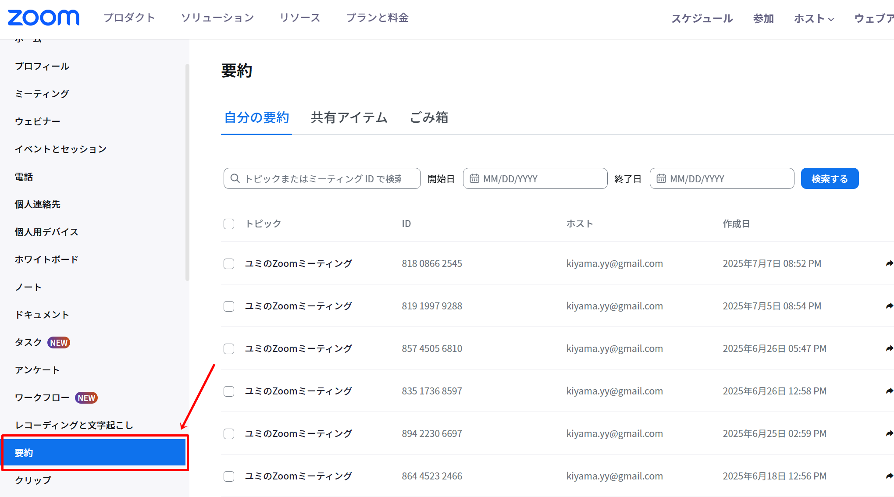894x497 pixels.
Task: Click the topic or meeting ID search field
Action: tap(322, 179)
